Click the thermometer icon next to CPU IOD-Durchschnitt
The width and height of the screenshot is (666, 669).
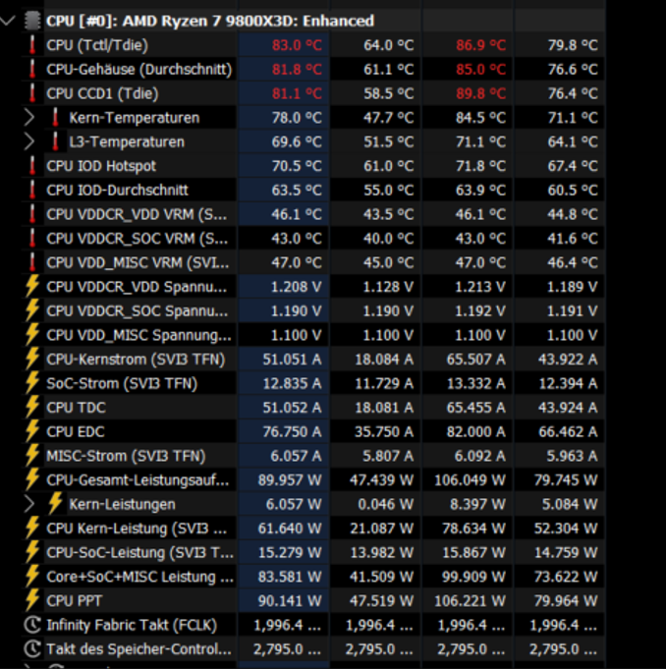point(32,190)
